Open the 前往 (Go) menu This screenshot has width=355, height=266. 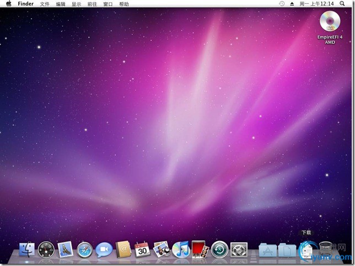[92, 4]
